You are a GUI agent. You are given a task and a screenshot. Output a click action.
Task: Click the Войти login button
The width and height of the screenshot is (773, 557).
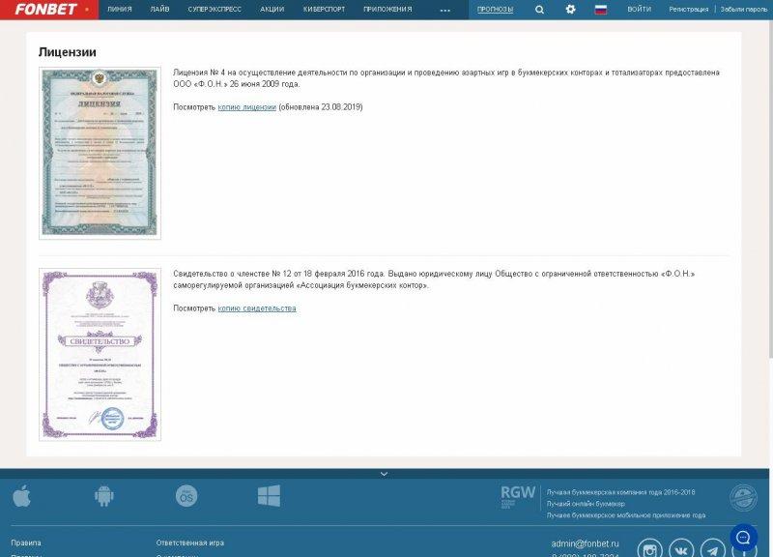(x=639, y=10)
